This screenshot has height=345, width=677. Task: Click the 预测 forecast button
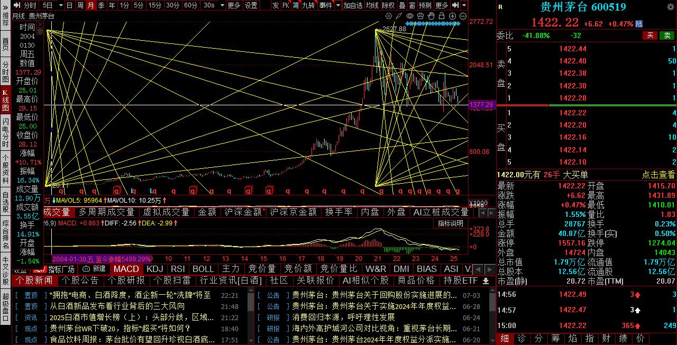(425, 5)
